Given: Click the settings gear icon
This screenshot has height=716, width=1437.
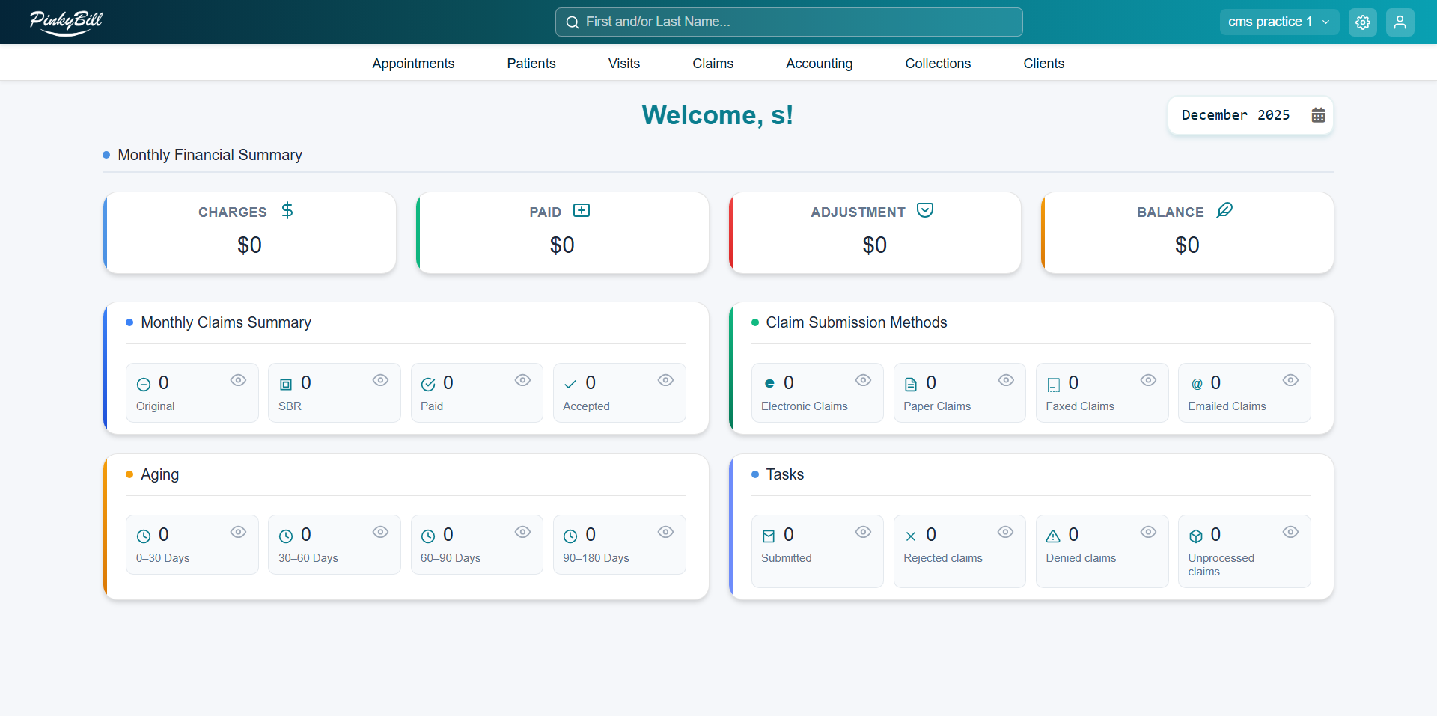Looking at the screenshot, I should coord(1362,22).
